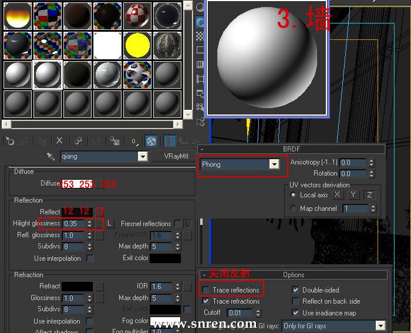Image resolution: width=411 pixels, height=333 pixels.
Task: Click the Y axis button
Action: (353, 194)
